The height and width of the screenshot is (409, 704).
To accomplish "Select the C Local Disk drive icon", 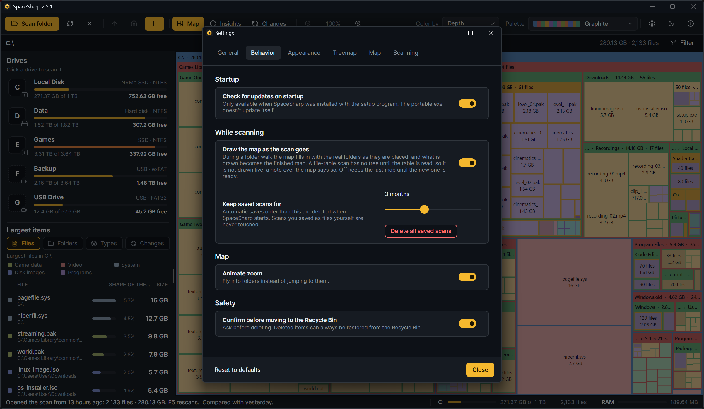I will click(x=18, y=87).
